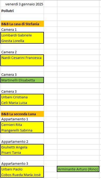Click the Camera 1 label cell
101x179 pixels.
tap(22, 29)
